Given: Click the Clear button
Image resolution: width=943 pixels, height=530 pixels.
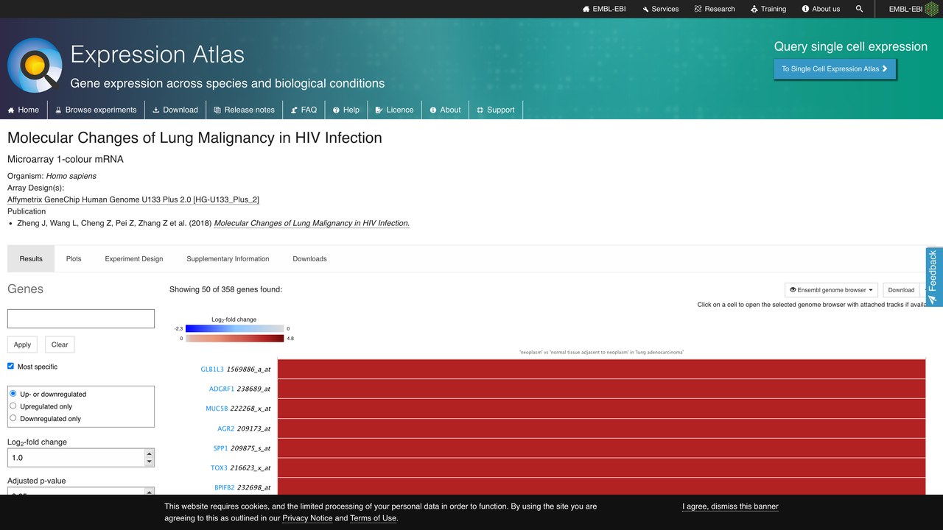Looking at the screenshot, I should coord(60,344).
